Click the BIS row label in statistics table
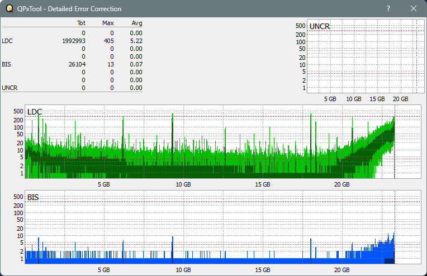 click(7, 64)
